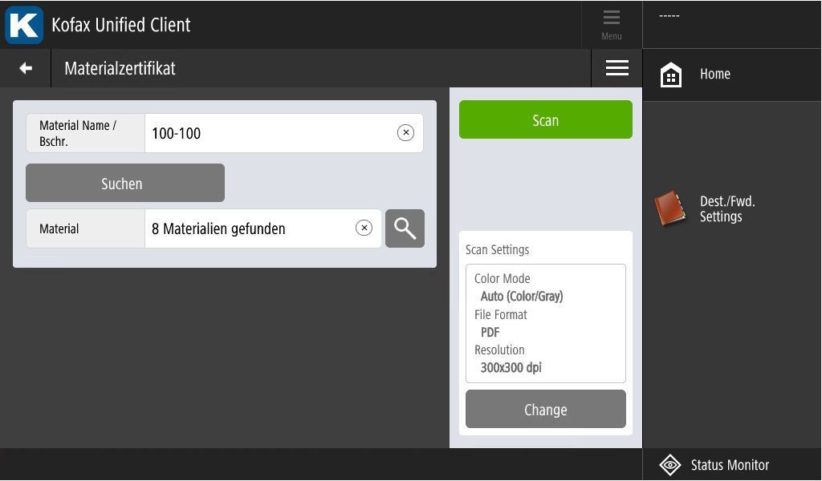Screen dimensions: 822x481
Task: Click the Home label in side panel
Action: click(x=715, y=74)
